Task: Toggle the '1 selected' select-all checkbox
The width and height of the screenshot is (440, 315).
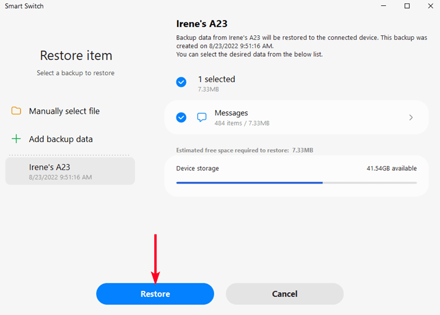Action: pyautogui.click(x=181, y=82)
